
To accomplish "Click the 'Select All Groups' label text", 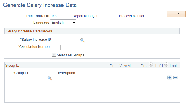I will (x=71, y=55).
